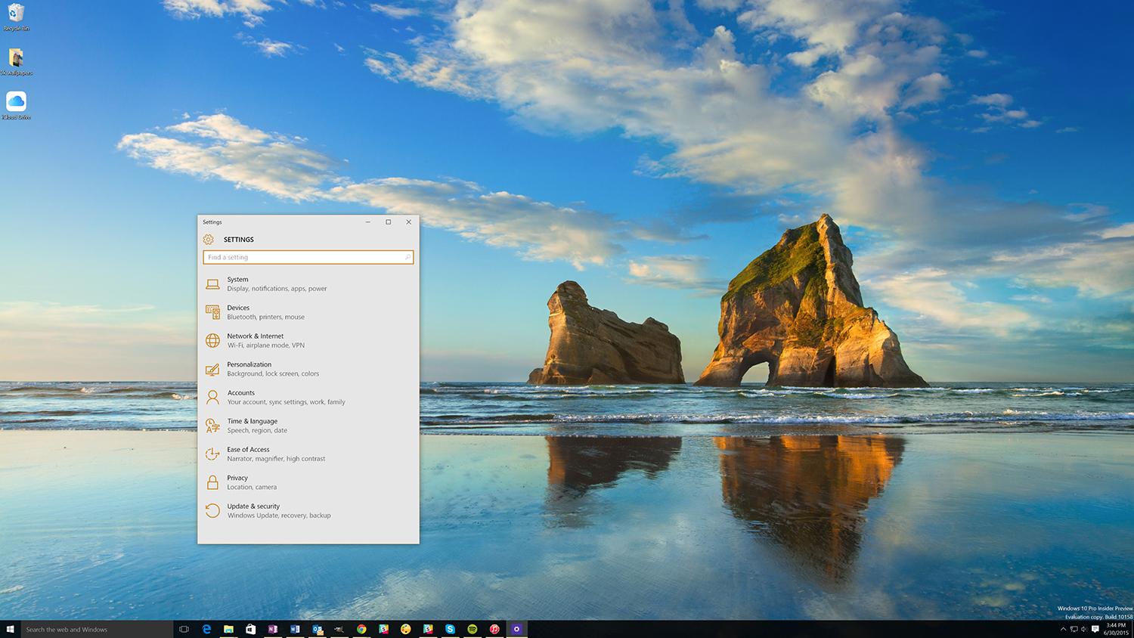Open the System settings category

click(308, 284)
